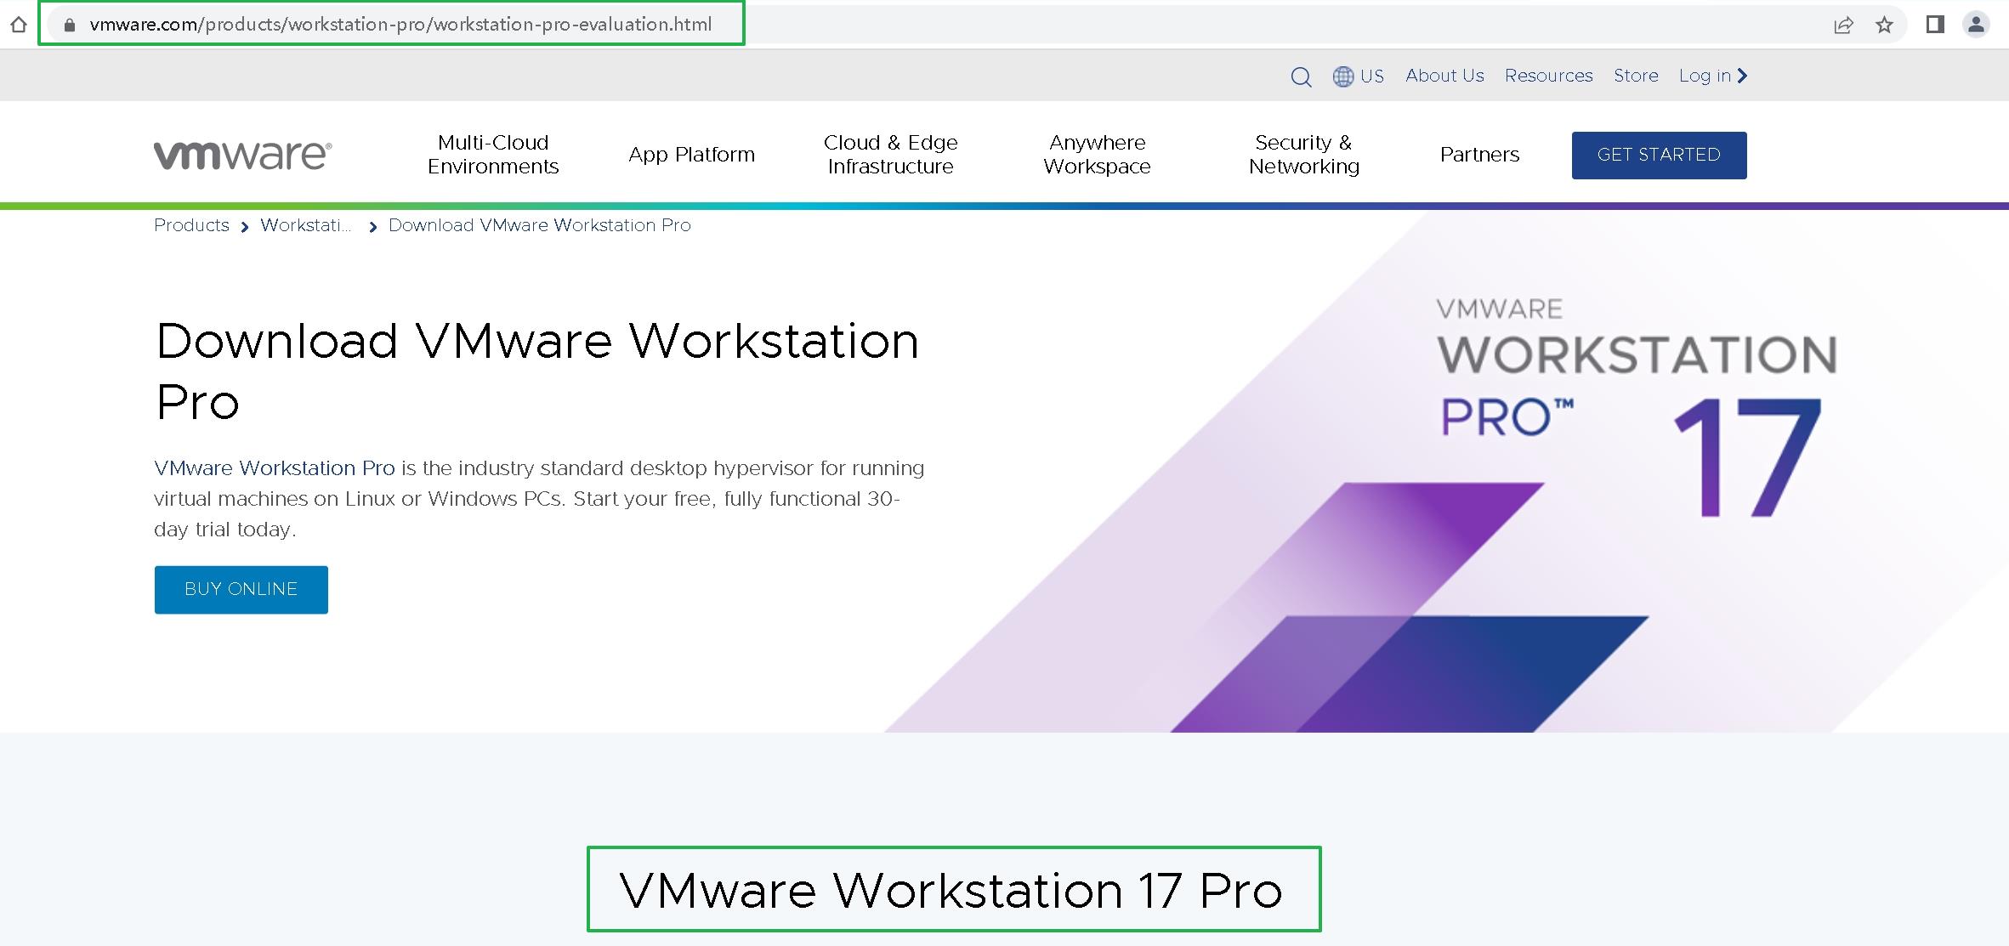
Task: Open the Resources link
Action: 1548,76
